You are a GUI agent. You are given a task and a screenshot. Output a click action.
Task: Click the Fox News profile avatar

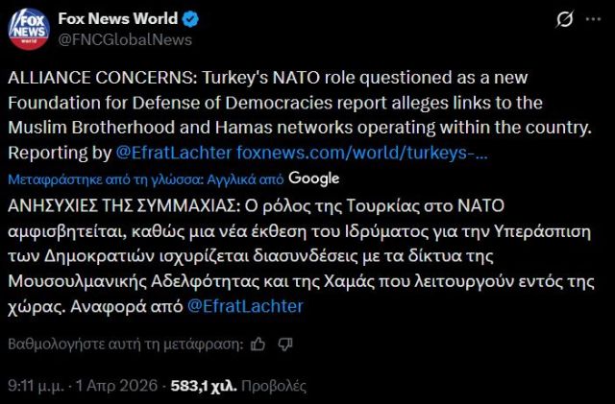point(29,29)
